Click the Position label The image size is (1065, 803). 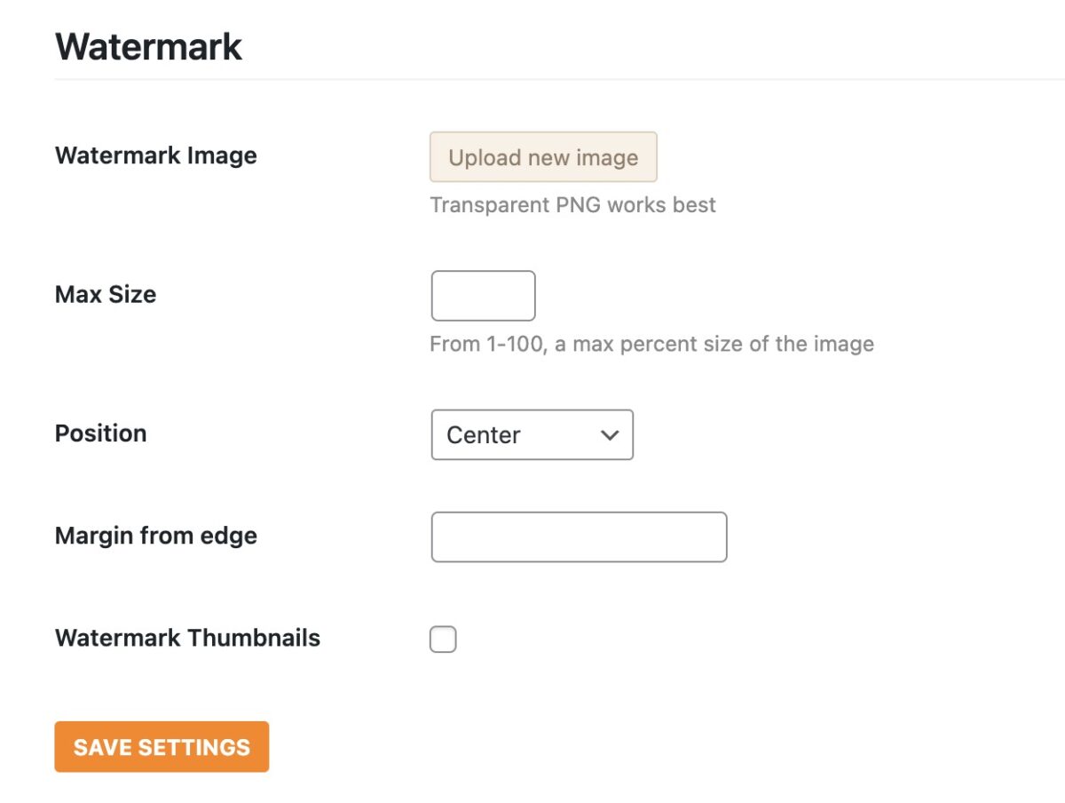click(100, 433)
